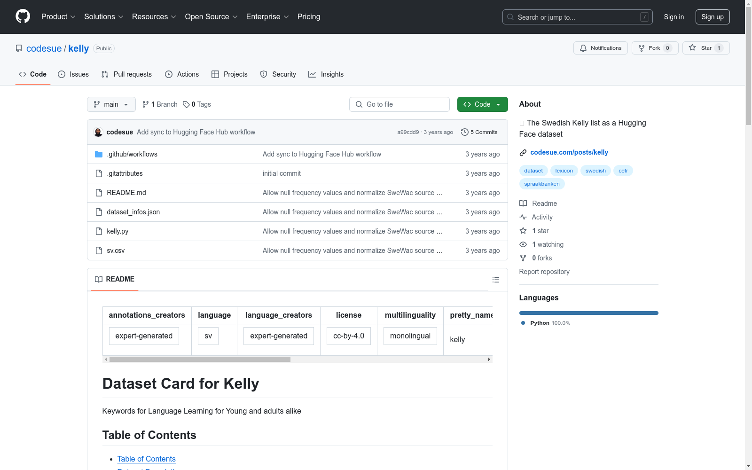Click the branch icon next to 1 Branch

146,104
